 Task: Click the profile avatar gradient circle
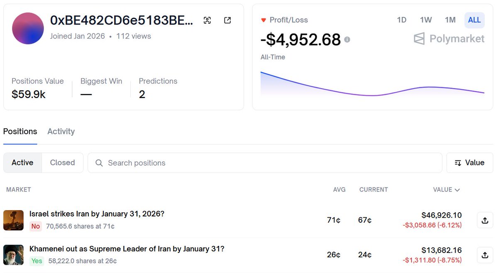coord(28,28)
